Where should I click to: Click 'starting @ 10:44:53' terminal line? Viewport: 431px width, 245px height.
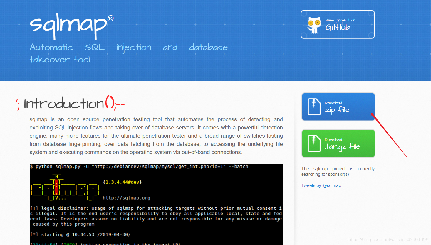point(81,234)
